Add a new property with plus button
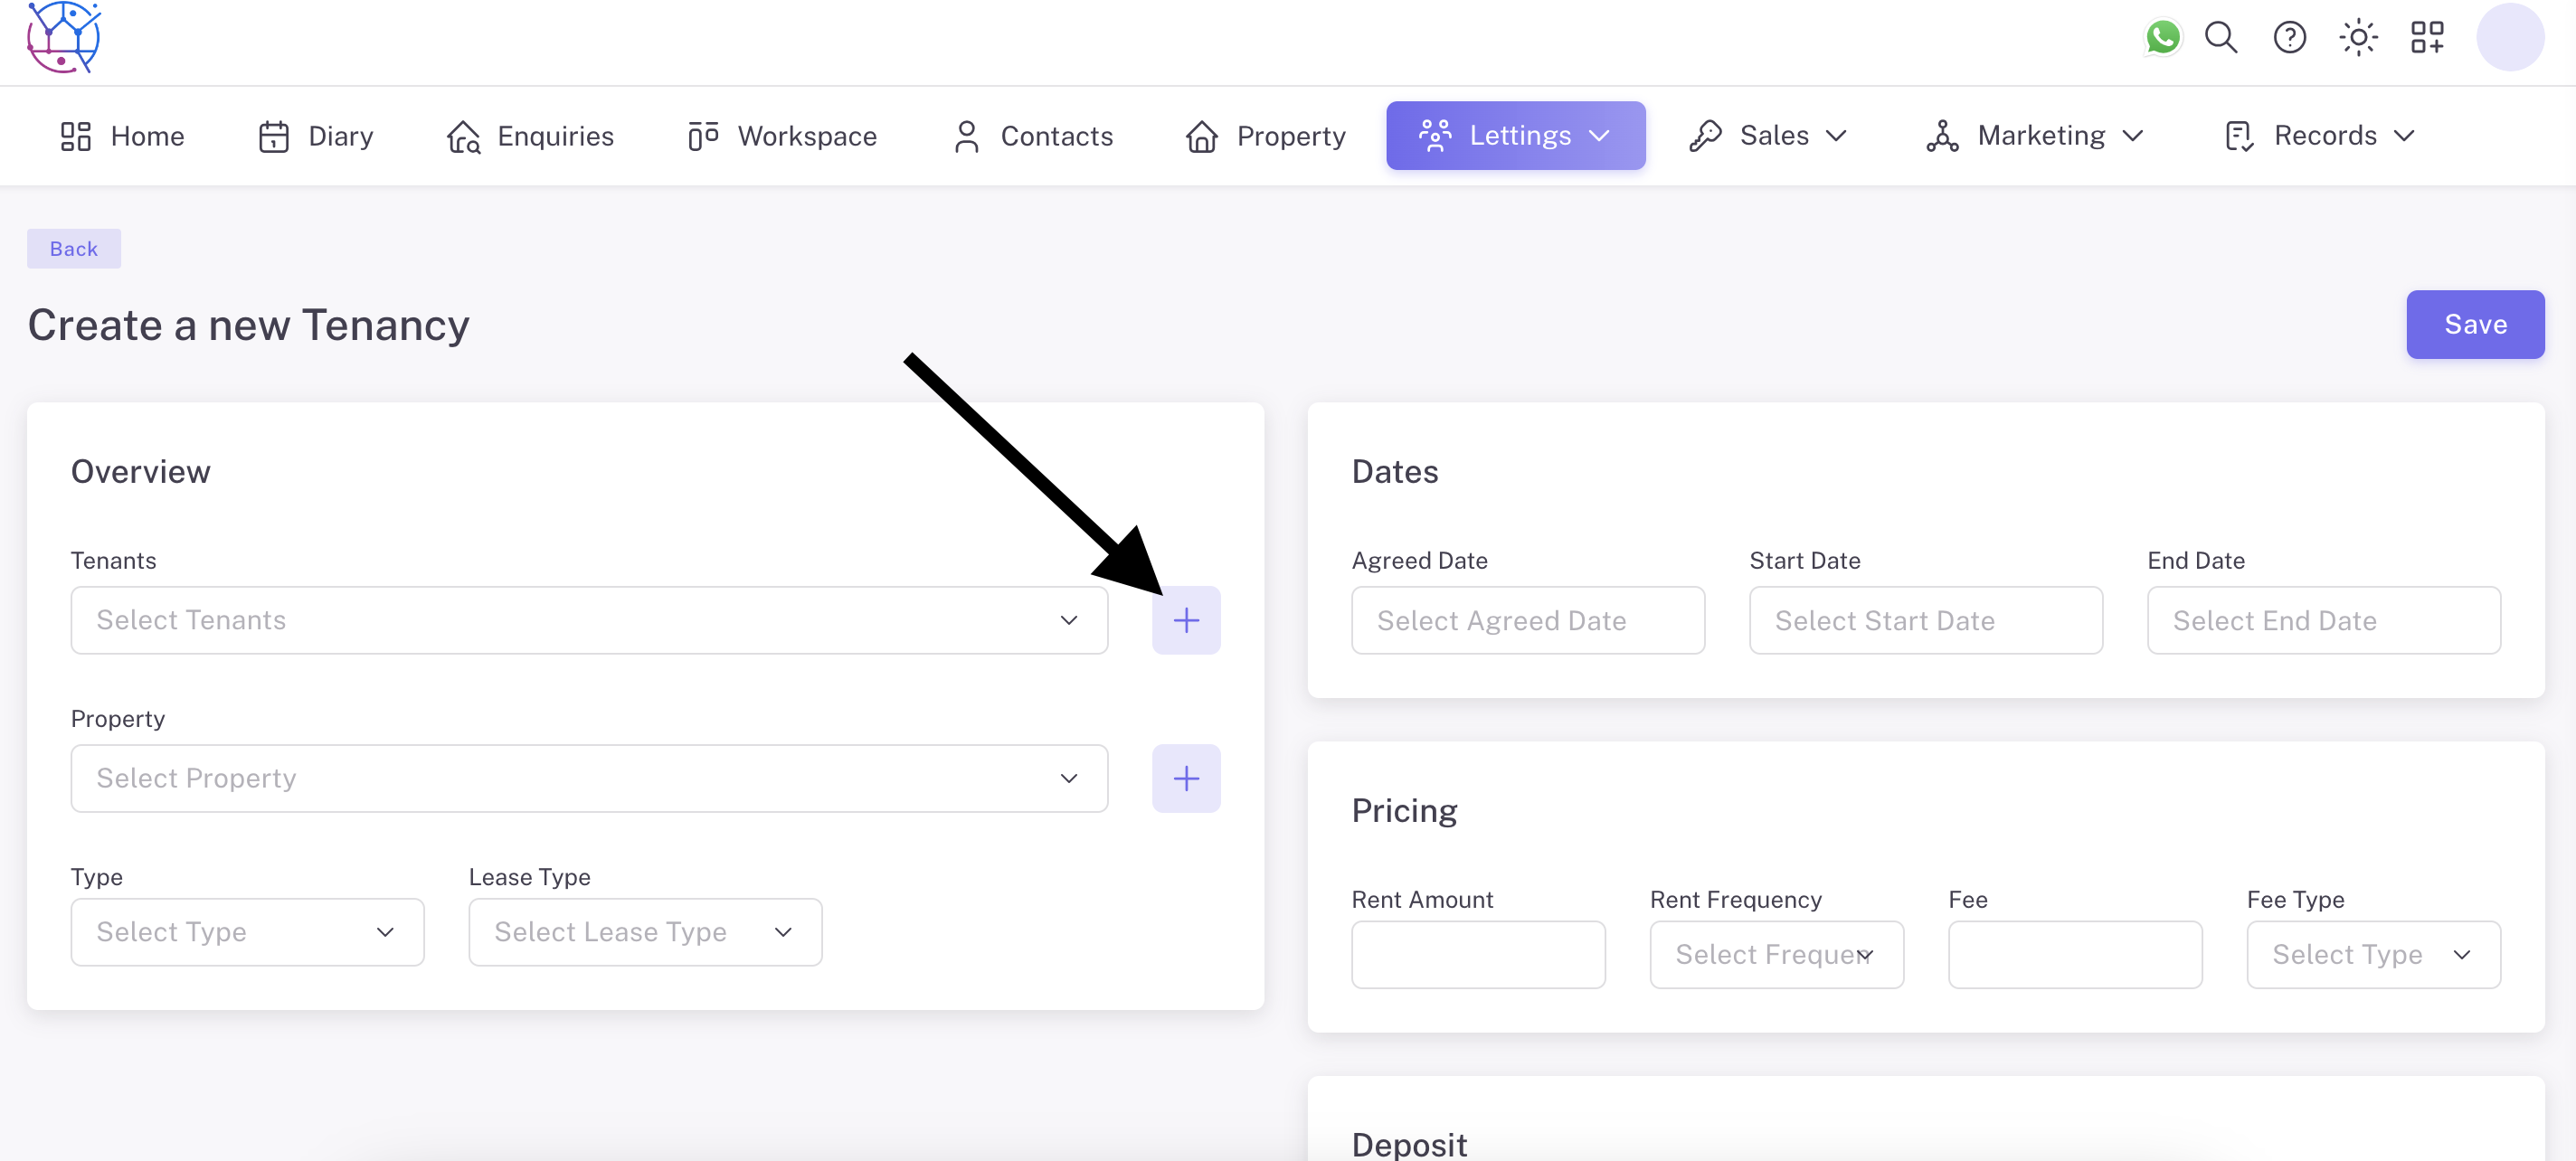This screenshot has height=1161, width=2576. coord(1186,778)
